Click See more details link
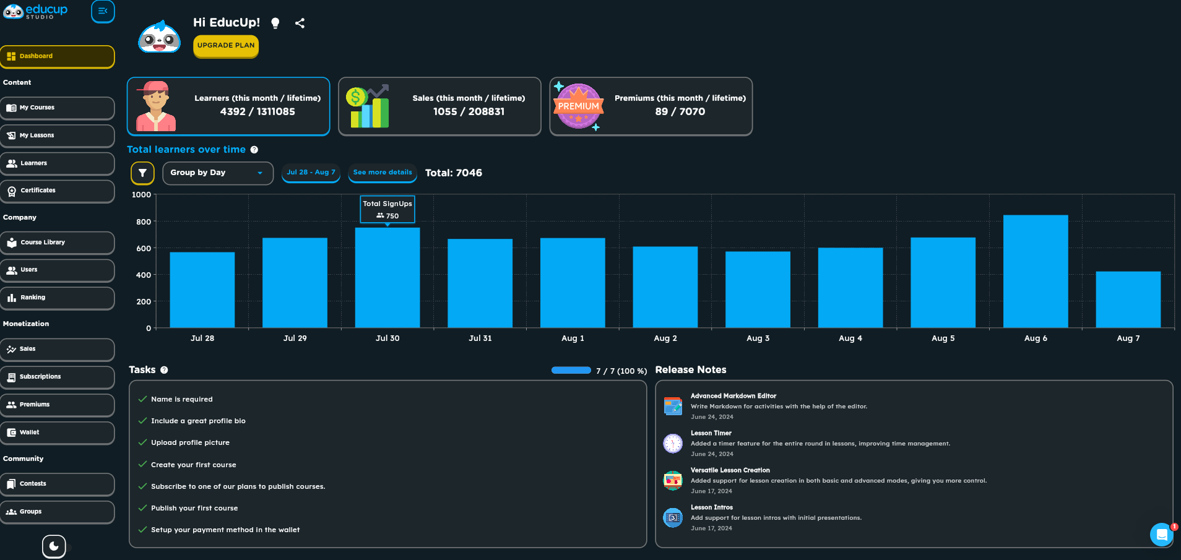Screen dimensions: 1181x560 click(383, 173)
